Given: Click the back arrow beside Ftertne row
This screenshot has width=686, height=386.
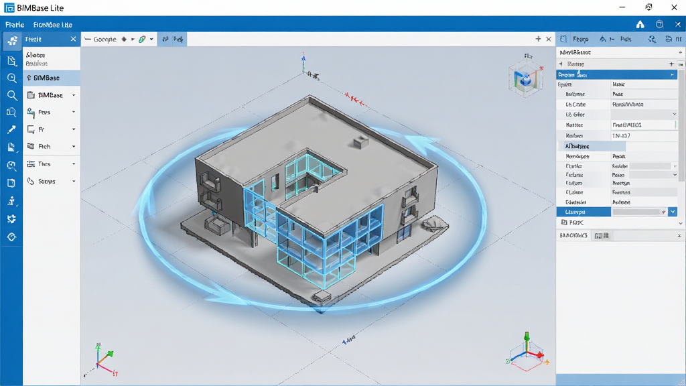Looking at the screenshot, I should [x=561, y=64].
